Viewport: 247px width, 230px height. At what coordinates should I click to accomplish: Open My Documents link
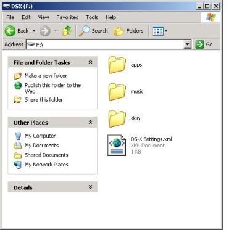(41, 146)
